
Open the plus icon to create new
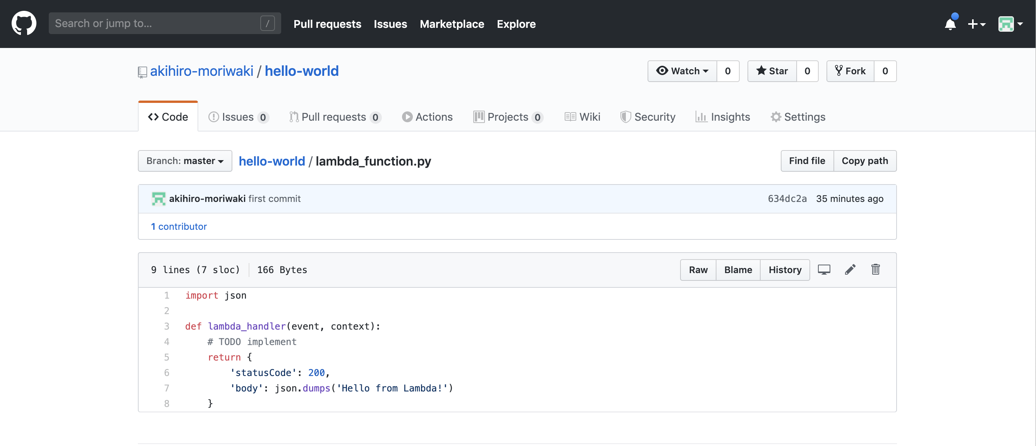pyautogui.click(x=974, y=24)
